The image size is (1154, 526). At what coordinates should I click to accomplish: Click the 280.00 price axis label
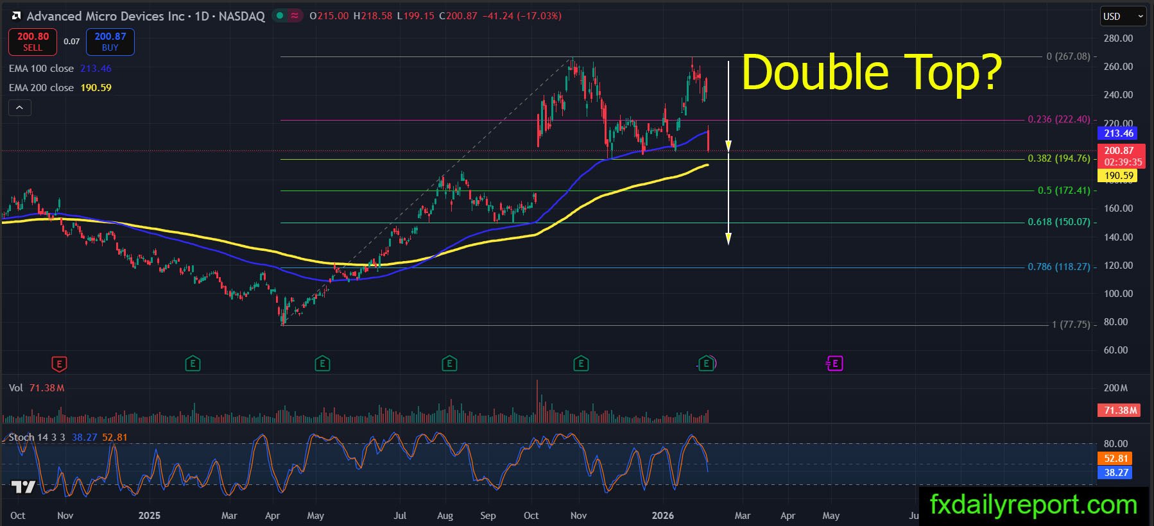point(1118,38)
